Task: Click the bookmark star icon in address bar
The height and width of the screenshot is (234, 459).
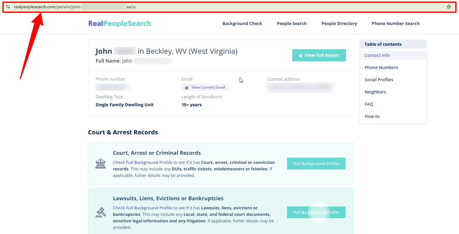Action: 449,7
